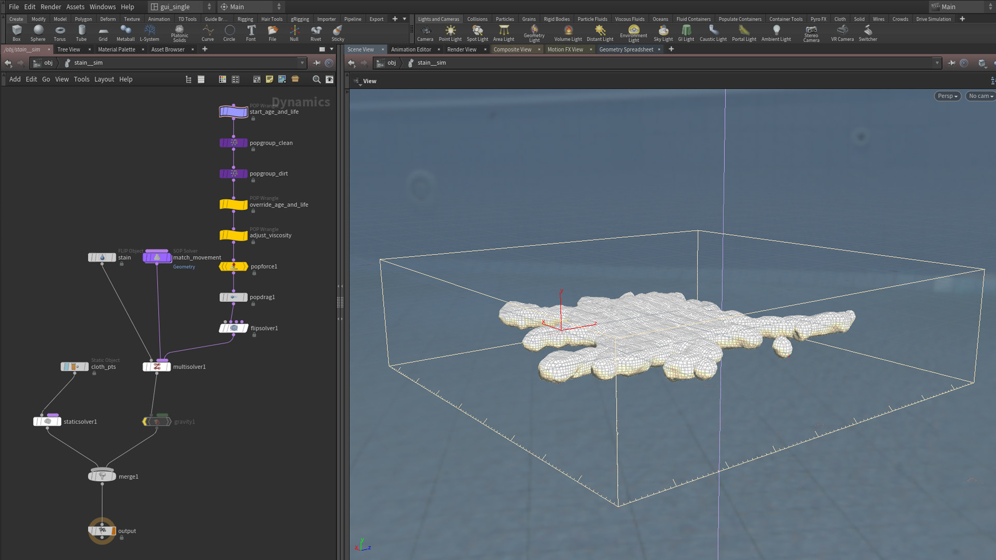996x560 pixels.
Task: Navigate back in the network editor
Action: [x=8, y=63]
